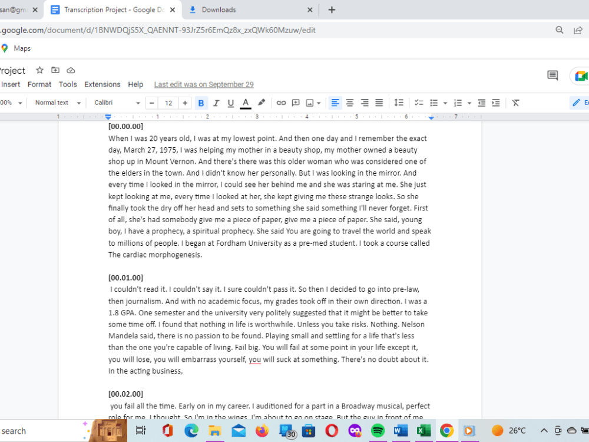Clear formatting from selected text
The width and height of the screenshot is (589, 442).
tap(515, 103)
